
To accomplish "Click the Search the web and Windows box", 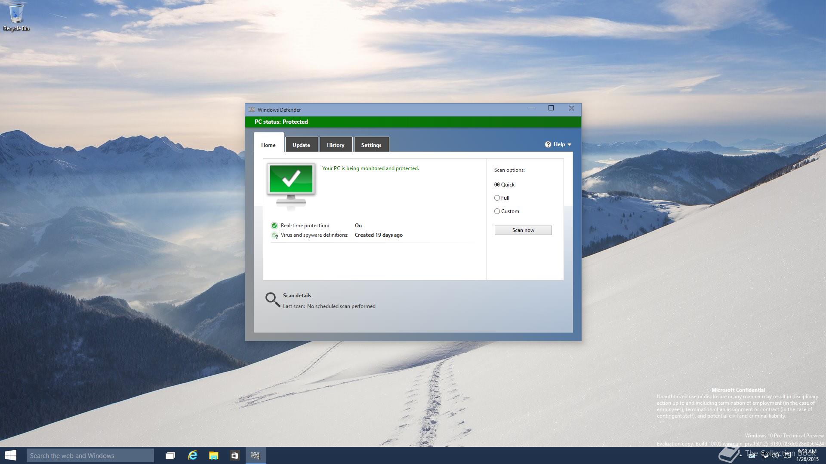I will 90,455.
